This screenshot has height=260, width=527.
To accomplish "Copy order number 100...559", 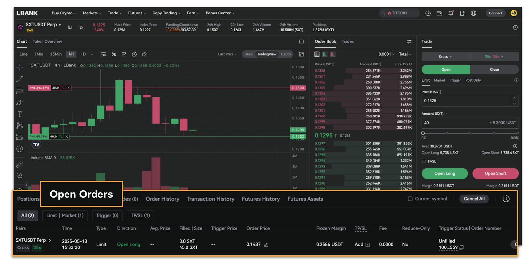I will [x=461, y=247].
